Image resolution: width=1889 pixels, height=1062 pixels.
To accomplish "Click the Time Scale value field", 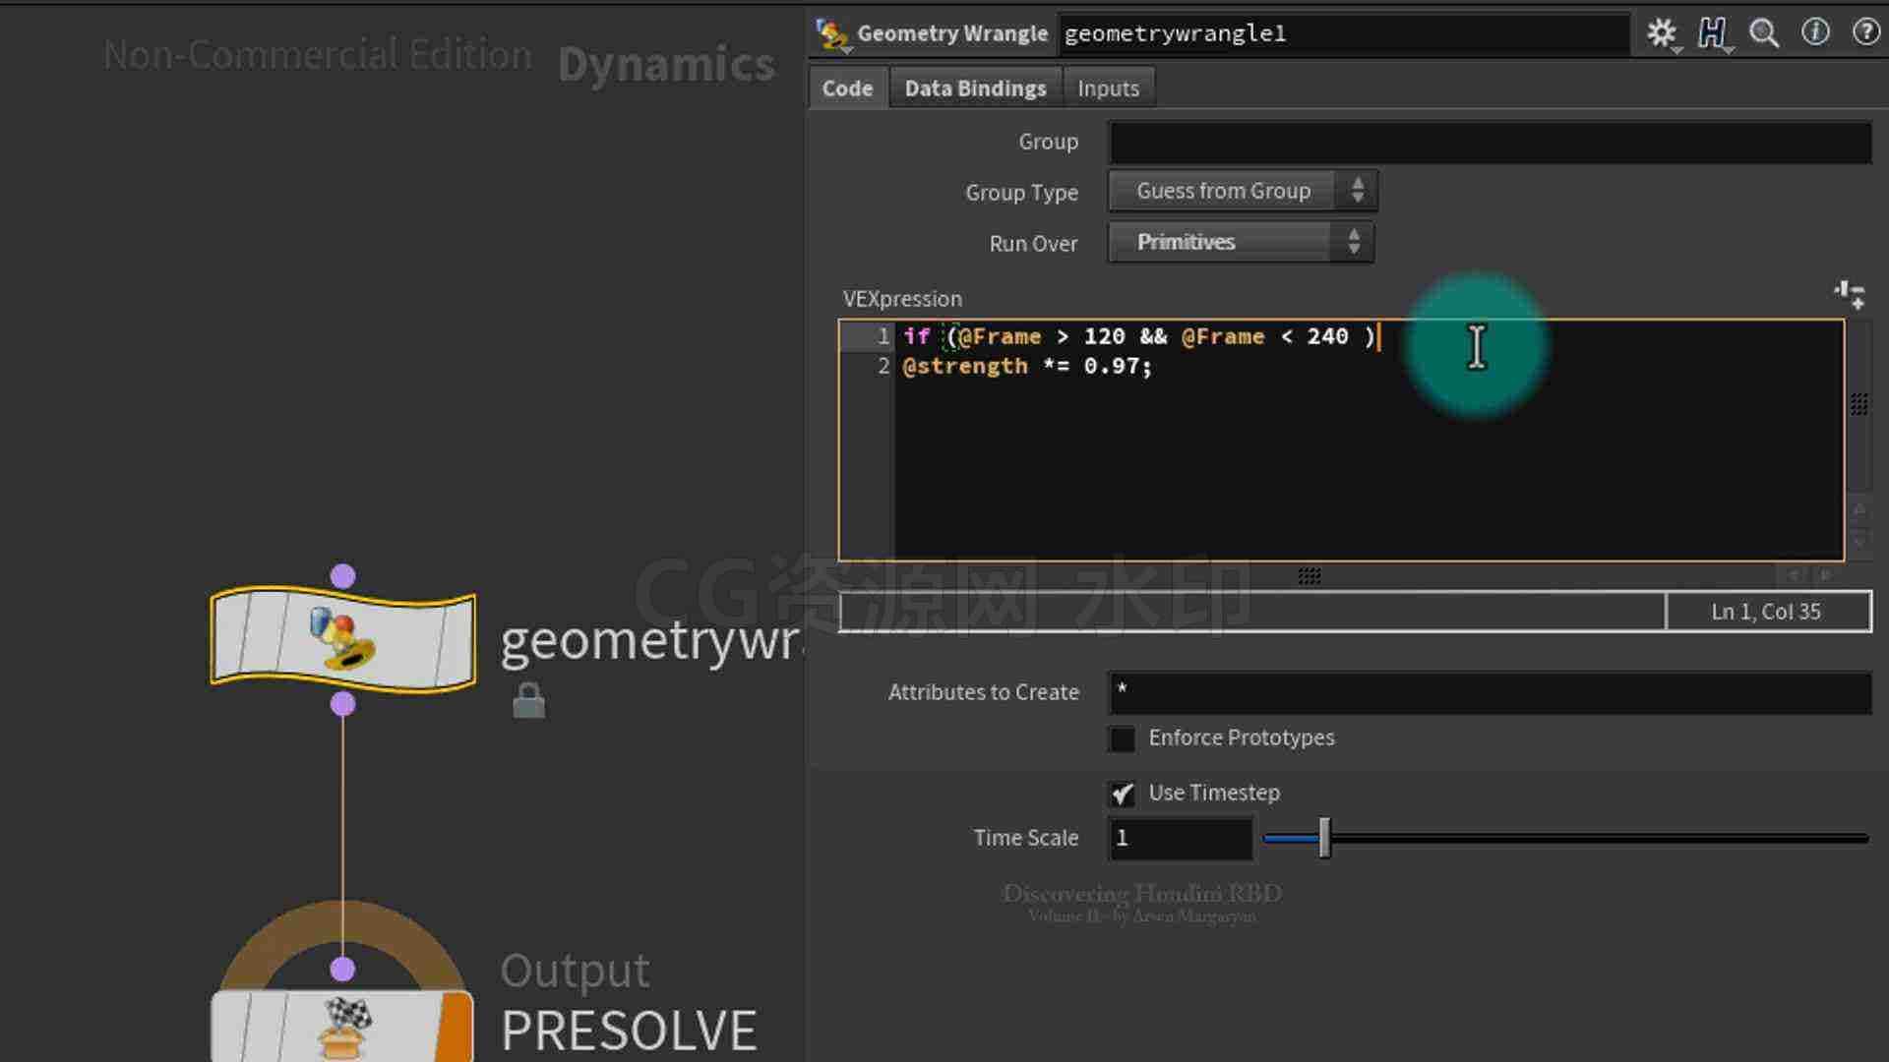I will [x=1181, y=838].
